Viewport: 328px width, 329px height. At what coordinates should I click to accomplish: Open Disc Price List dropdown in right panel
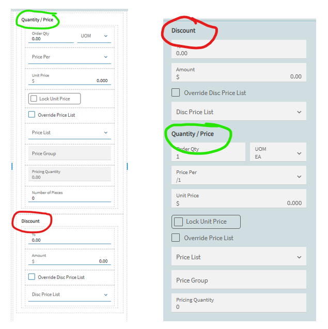point(239,112)
